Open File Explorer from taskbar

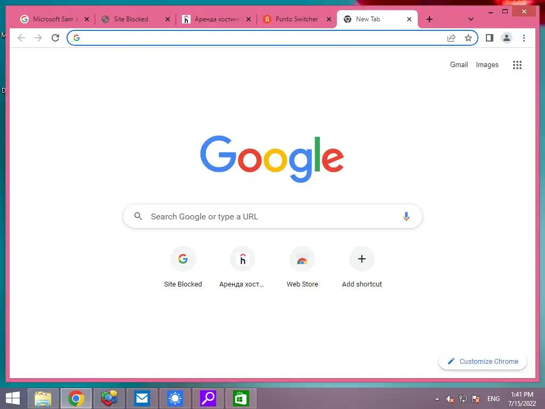43,398
